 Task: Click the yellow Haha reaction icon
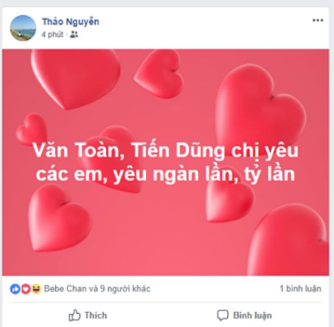(36, 289)
